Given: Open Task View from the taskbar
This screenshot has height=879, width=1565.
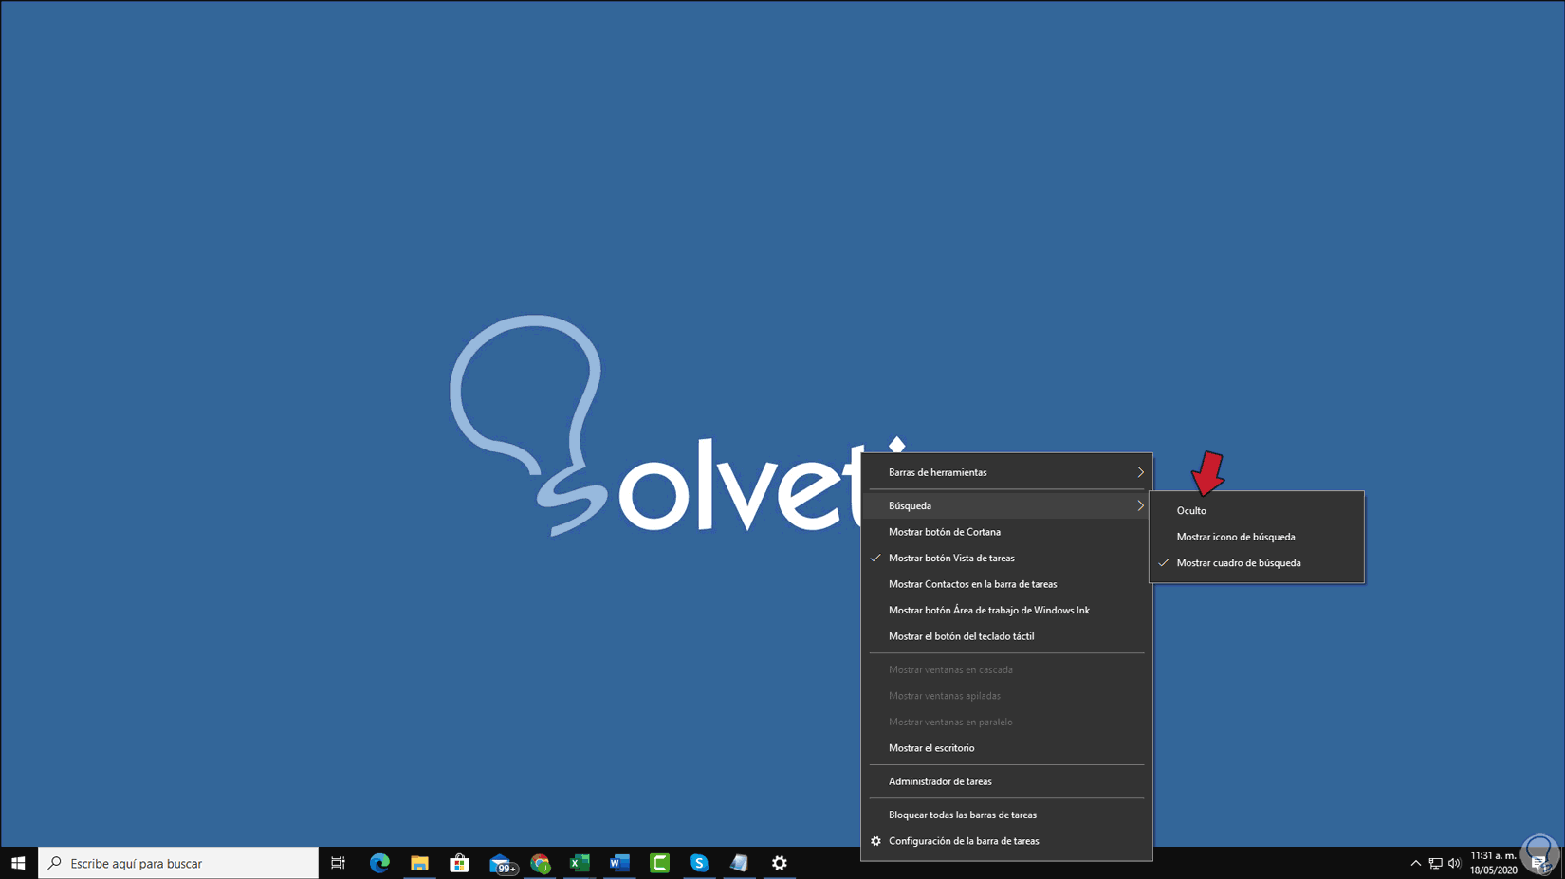Looking at the screenshot, I should coord(338,863).
